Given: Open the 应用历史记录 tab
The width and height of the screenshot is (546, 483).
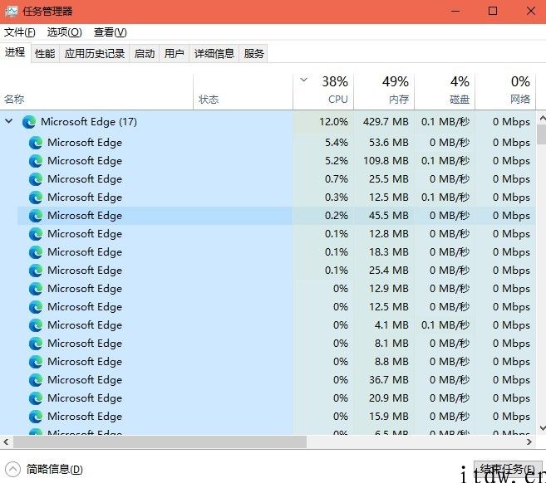Looking at the screenshot, I should (x=95, y=54).
